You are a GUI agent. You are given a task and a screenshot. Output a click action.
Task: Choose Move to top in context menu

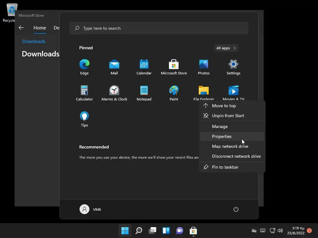[232, 106]
